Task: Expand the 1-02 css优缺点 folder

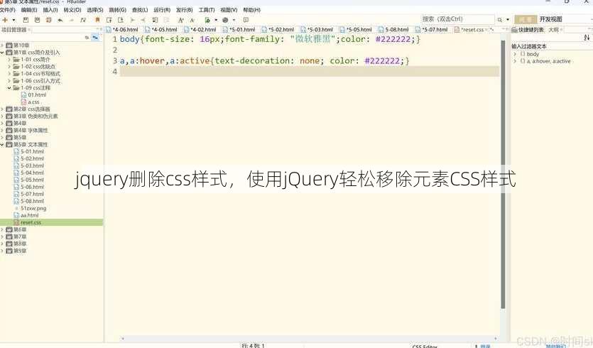Action: tap(9, 67)
